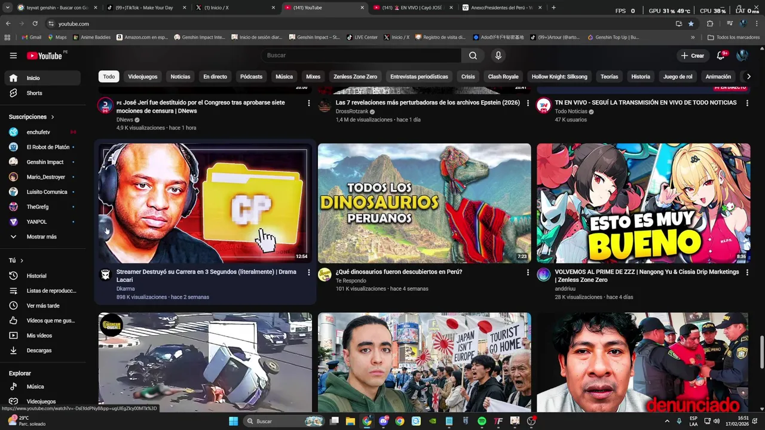This screenshot has height=430, width=765.
Task: Select the Noticias filter chip
Action: [180, 76]
